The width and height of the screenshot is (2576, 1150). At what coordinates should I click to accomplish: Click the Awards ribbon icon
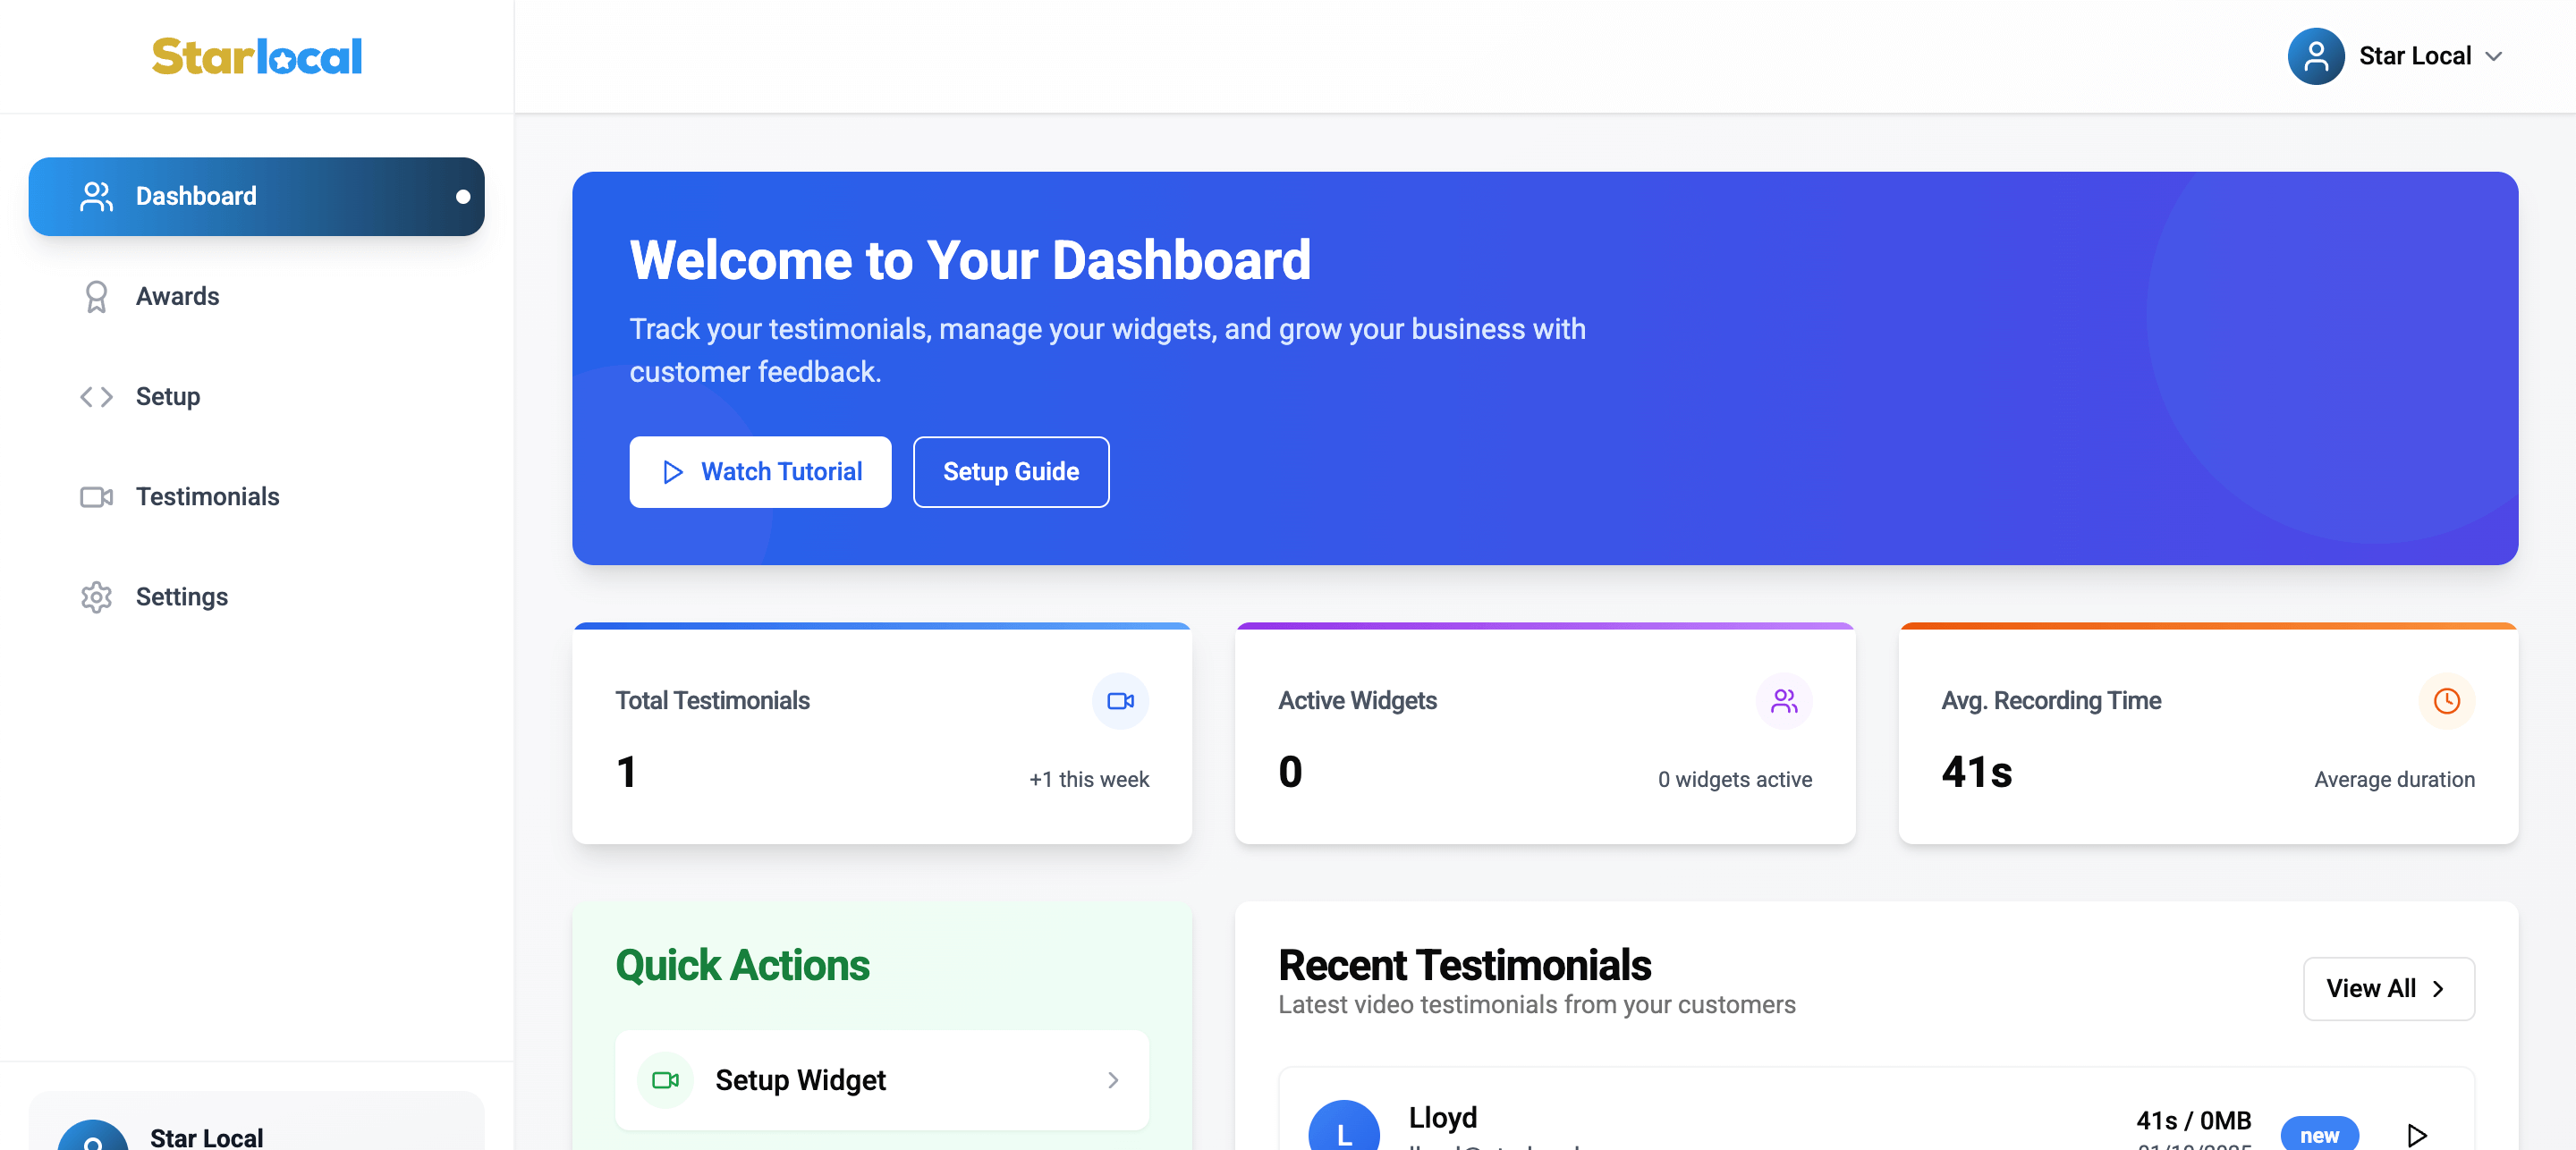tap(96, 296)
